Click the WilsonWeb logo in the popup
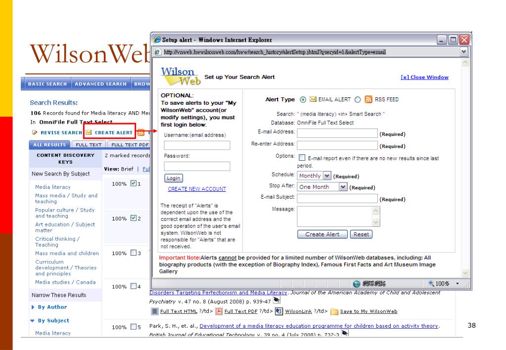 coord(181,76)
